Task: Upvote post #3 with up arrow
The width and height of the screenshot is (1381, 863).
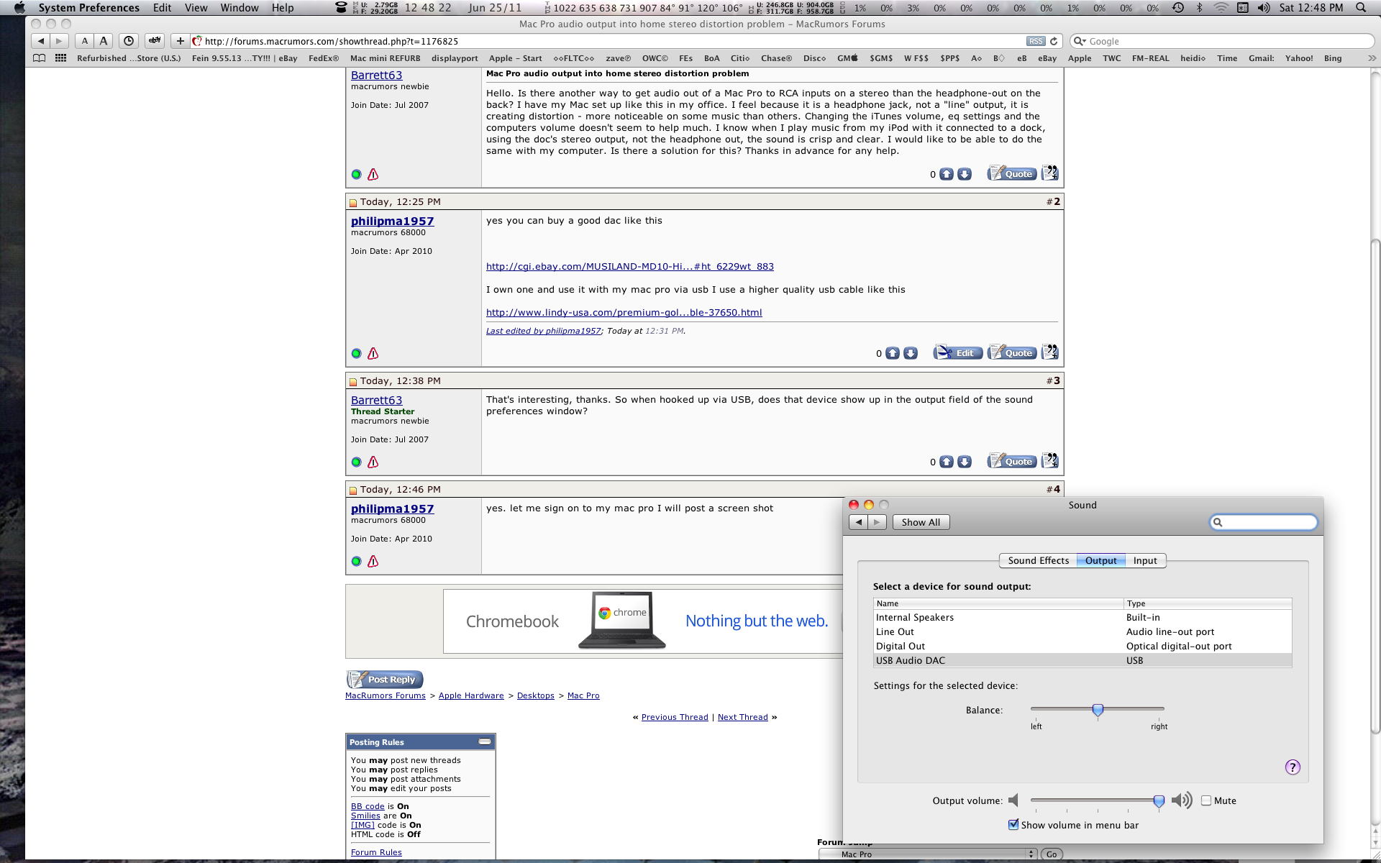Action: coord(947,462)
